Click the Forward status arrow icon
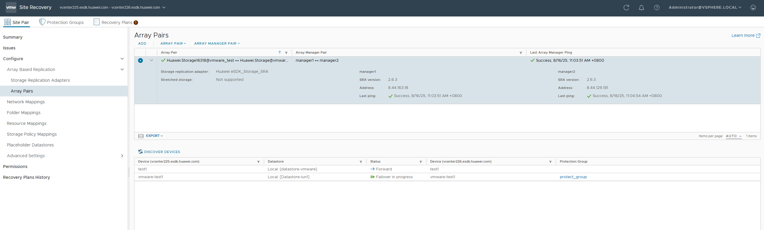This screenshot has width=764, height=230. [373, 169]
